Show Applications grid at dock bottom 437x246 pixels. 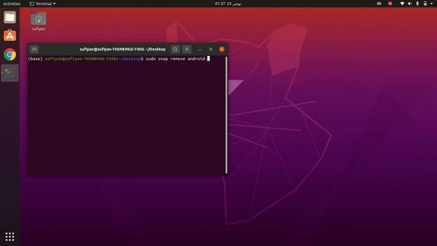[10, 236]
